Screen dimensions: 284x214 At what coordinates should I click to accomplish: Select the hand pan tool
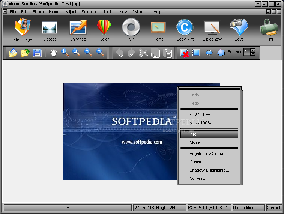[53, 53]
